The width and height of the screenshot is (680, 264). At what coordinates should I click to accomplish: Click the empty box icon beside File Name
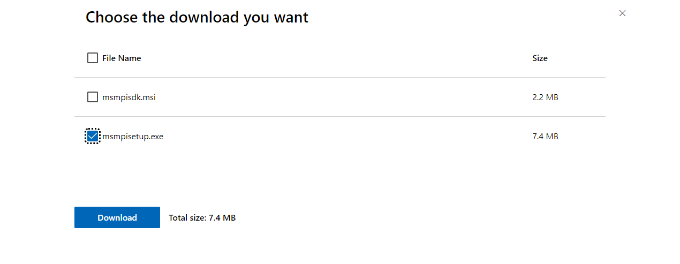(93, 58)
